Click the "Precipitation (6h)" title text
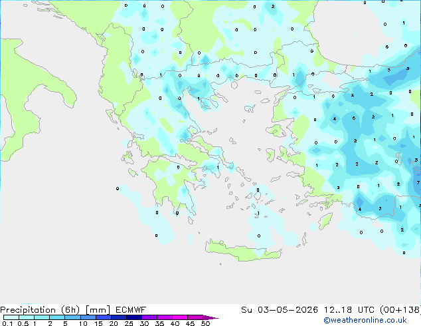Viewport: 421px width, 326px height. [40, 310]
